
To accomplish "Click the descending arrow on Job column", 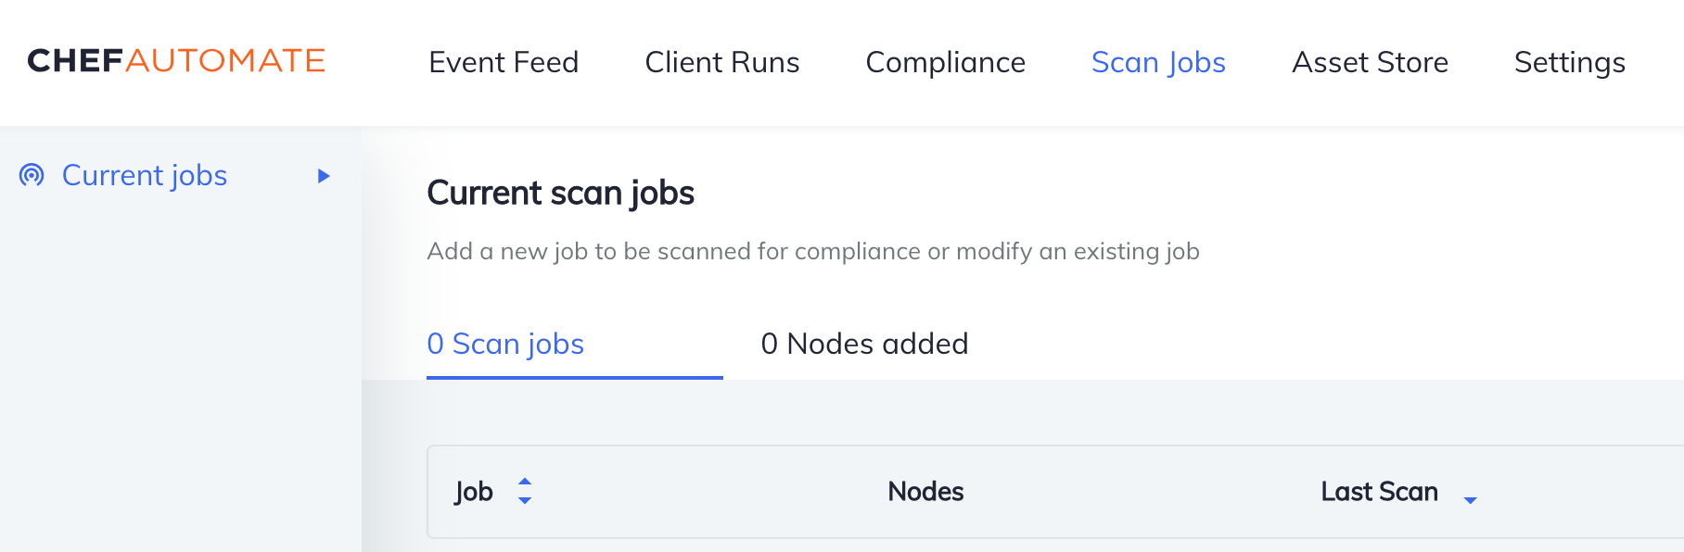I will [525, 500].
